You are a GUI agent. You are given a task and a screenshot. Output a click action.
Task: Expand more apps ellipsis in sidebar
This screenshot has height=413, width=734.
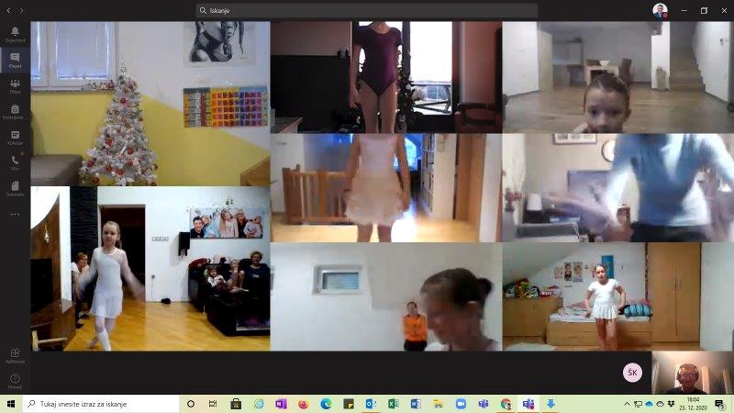15,214
